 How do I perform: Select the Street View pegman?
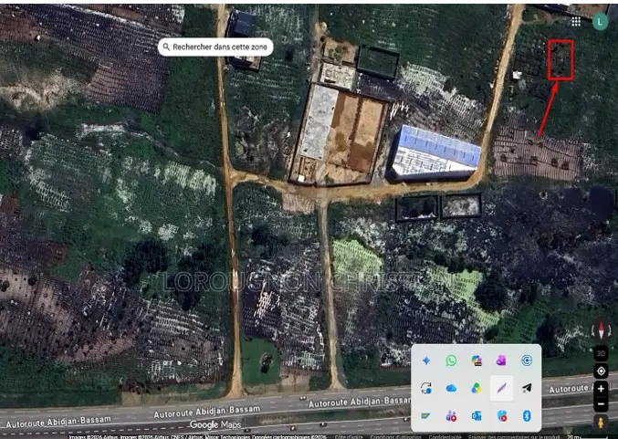pyautogui.click(x=601, y=423)
